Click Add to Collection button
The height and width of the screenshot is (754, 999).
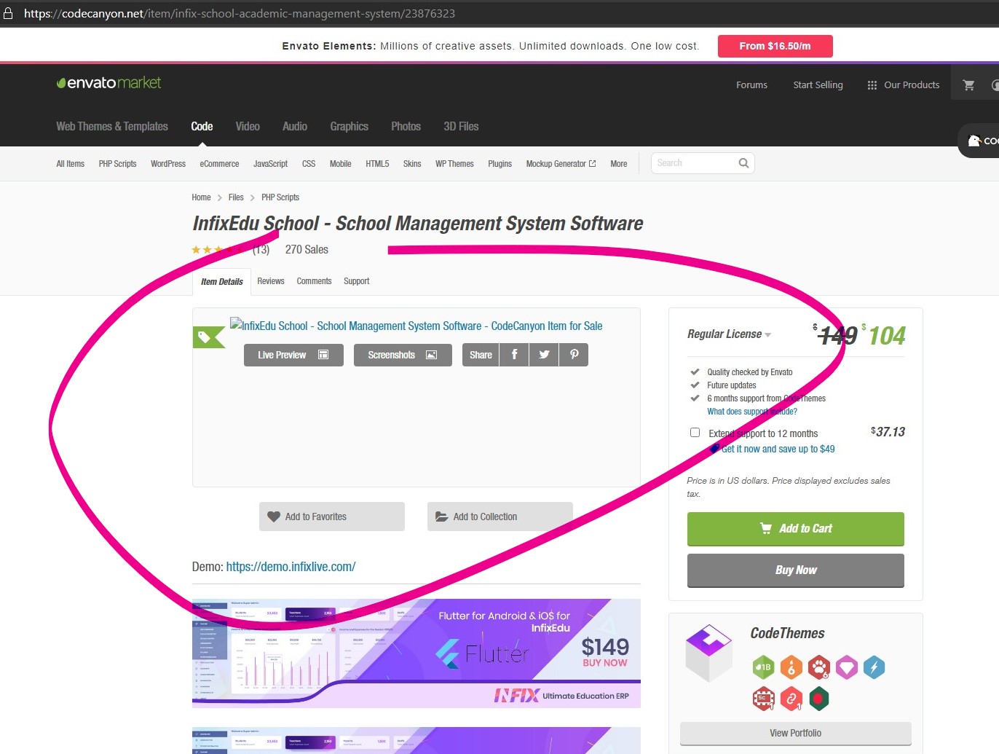point(500,517)
